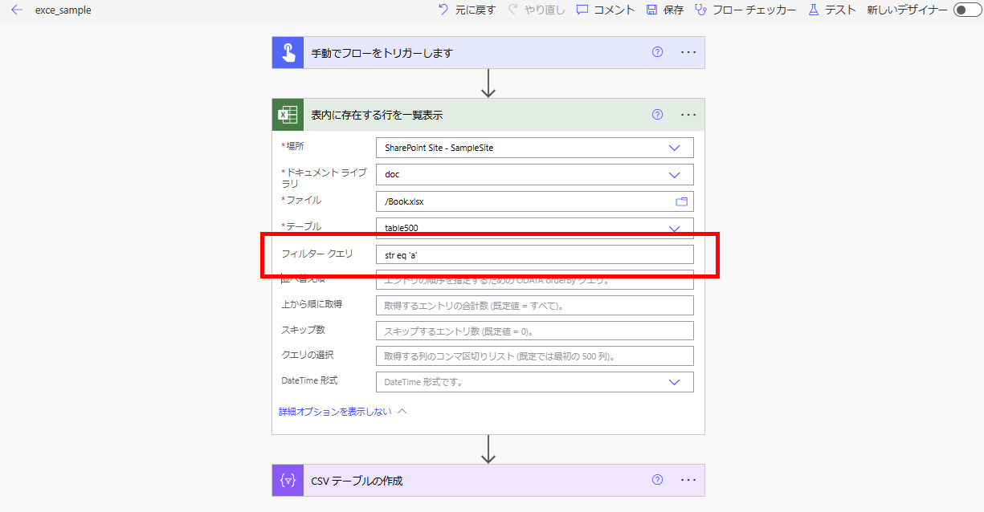Viewport: 984px width, 512px height.
Task: Open help for 表内に存在する行を一覧表示
Action: click(657, 114)
